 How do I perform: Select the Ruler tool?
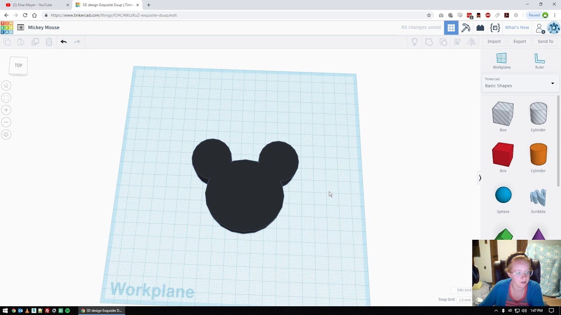point(540,61)
